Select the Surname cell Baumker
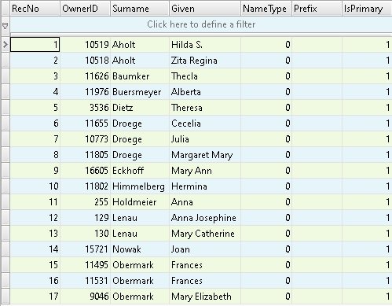Viewport: 392px width, 306px height. (x=140, y=76)
